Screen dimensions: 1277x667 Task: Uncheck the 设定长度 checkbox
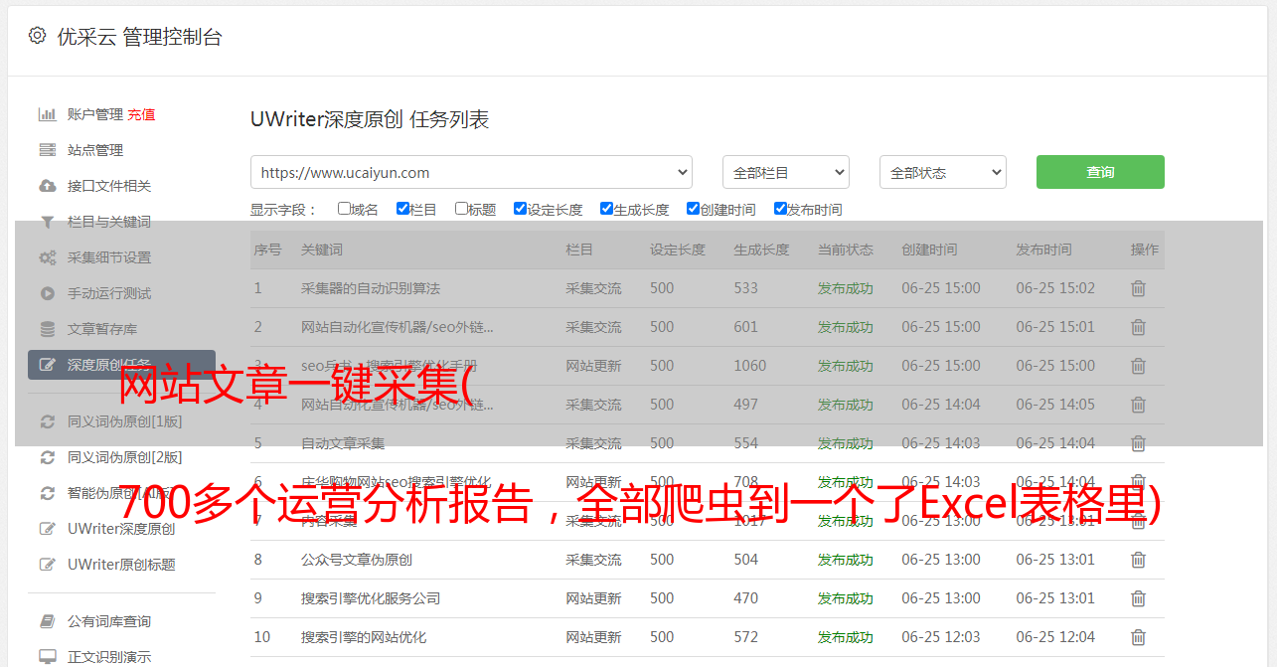click(520, 209)
